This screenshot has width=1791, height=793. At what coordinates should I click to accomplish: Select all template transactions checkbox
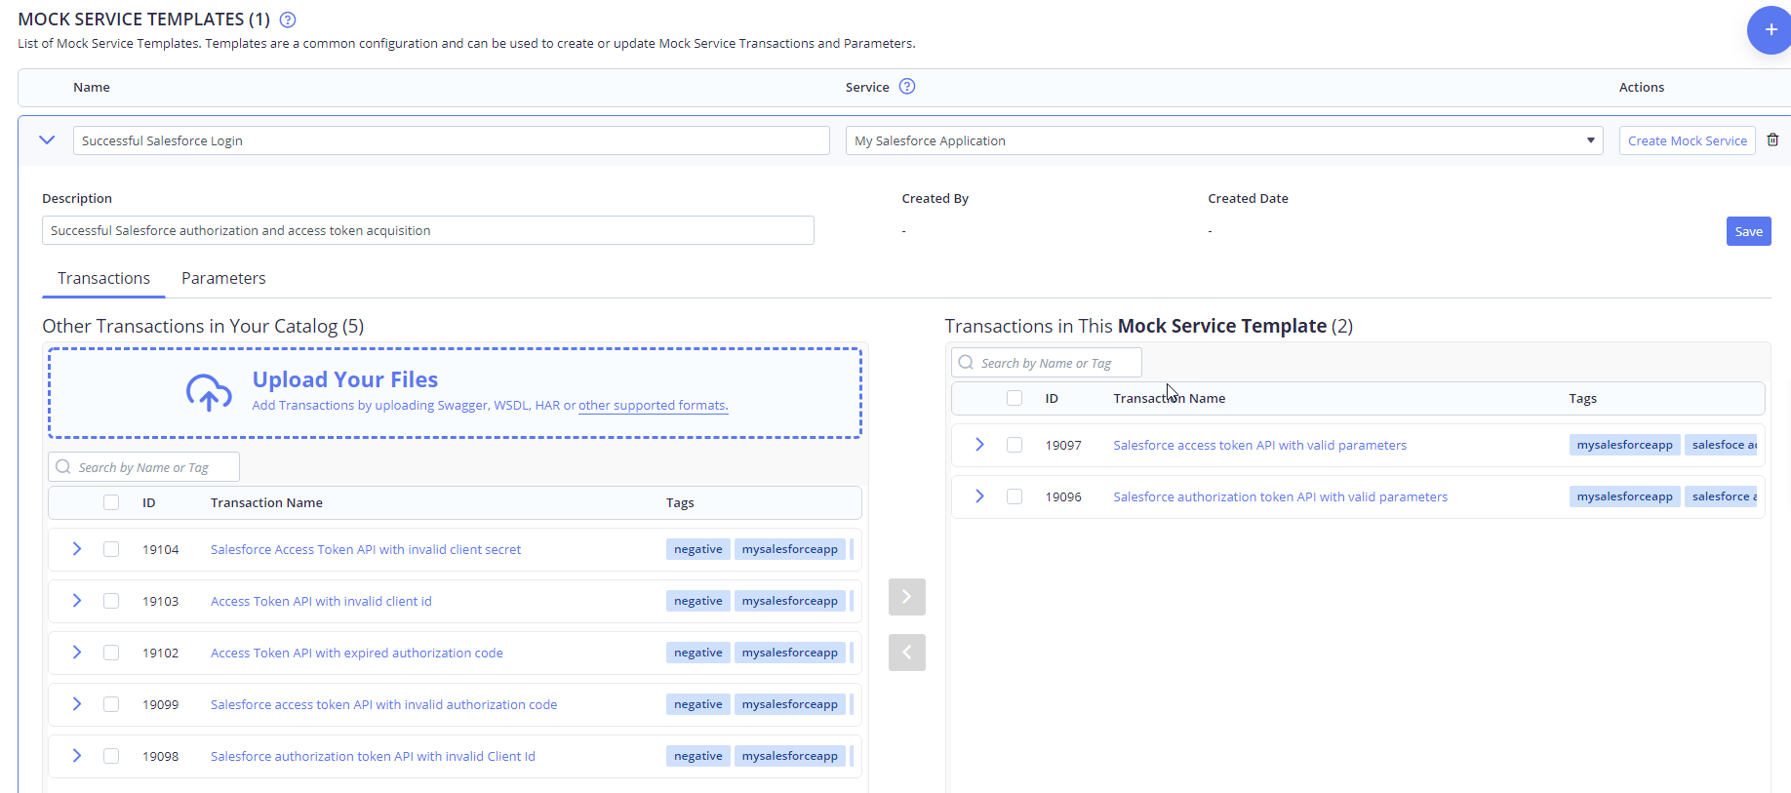(x=1015, y=398)
